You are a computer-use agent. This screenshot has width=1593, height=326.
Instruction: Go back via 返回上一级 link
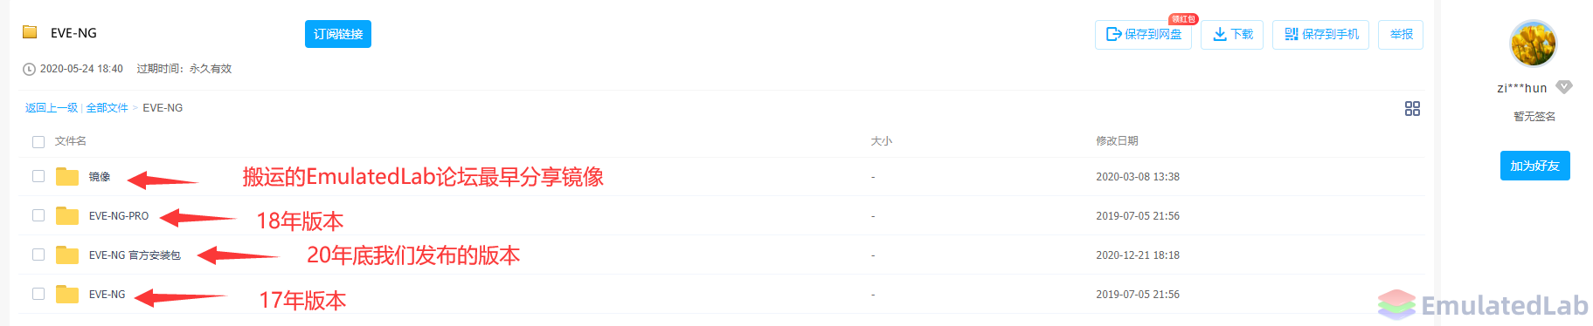coord(52,108)
